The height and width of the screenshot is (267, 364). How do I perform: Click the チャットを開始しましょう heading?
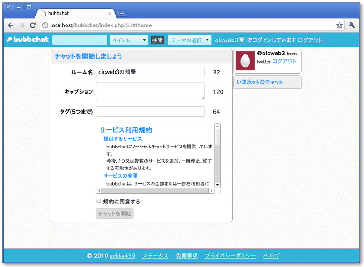point(88,56)
